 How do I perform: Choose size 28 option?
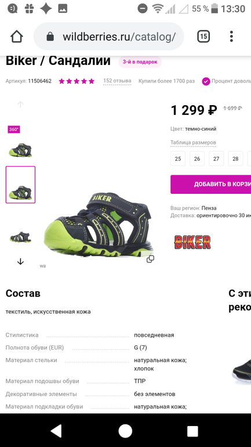point(235,159)
